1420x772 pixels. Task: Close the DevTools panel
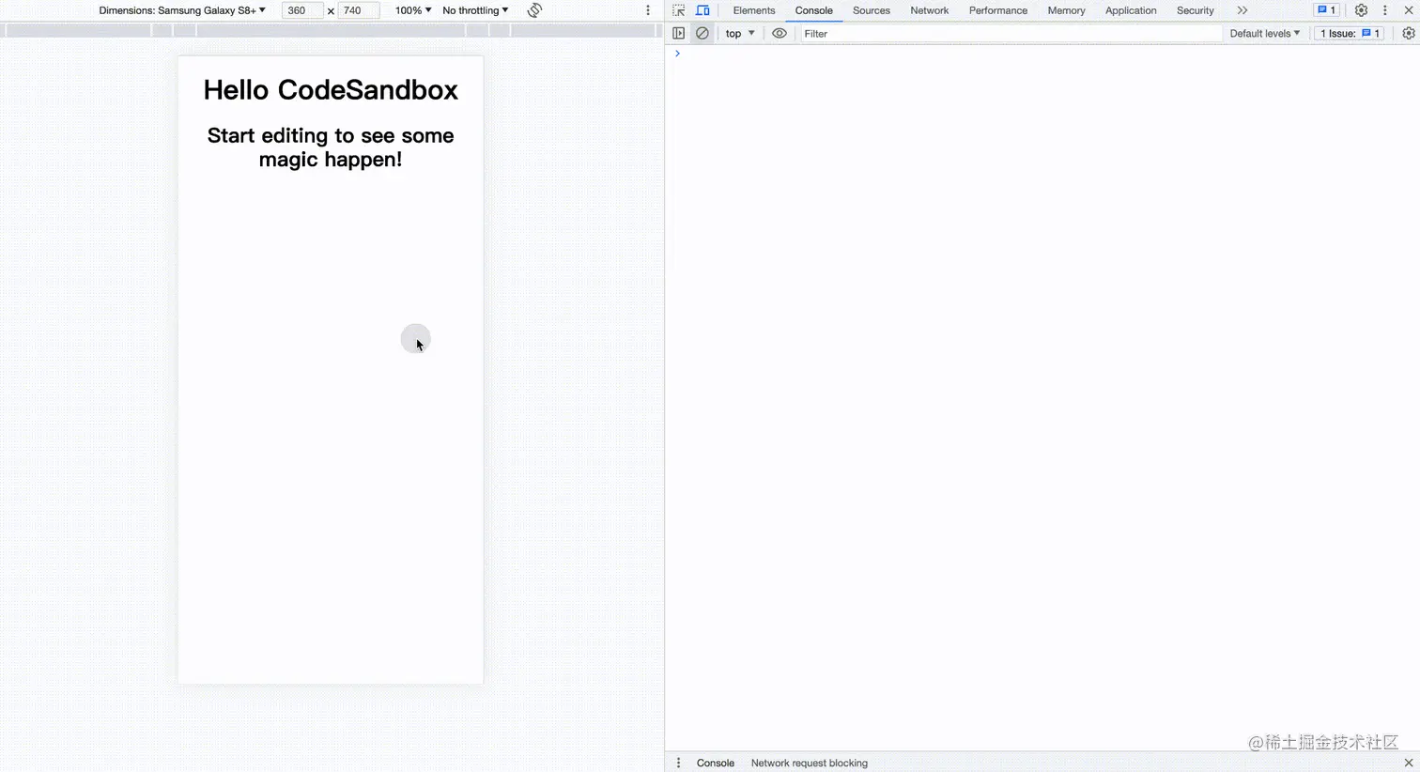1408,10
